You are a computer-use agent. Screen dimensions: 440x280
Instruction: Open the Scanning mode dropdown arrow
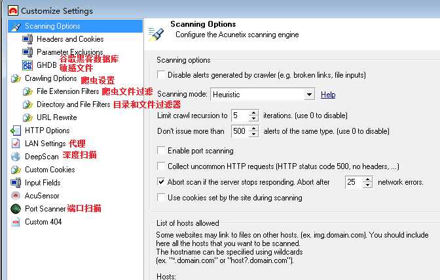tap(309, 95)
